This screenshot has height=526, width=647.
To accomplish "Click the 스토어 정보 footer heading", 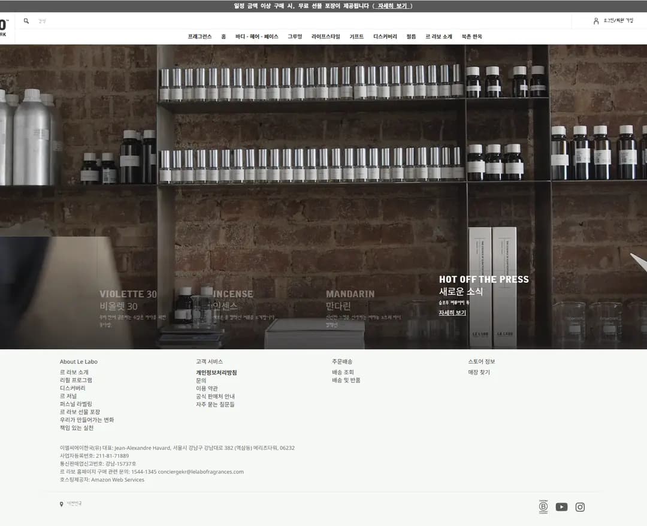I will 482,361.
